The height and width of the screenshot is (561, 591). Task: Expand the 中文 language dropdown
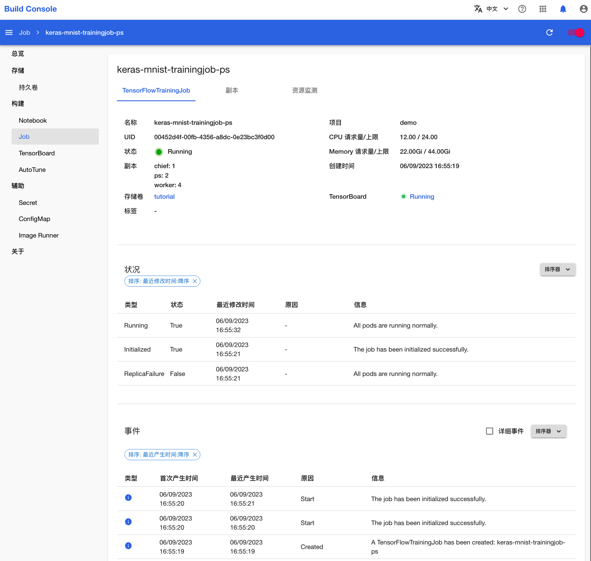(x=497, y=9)
